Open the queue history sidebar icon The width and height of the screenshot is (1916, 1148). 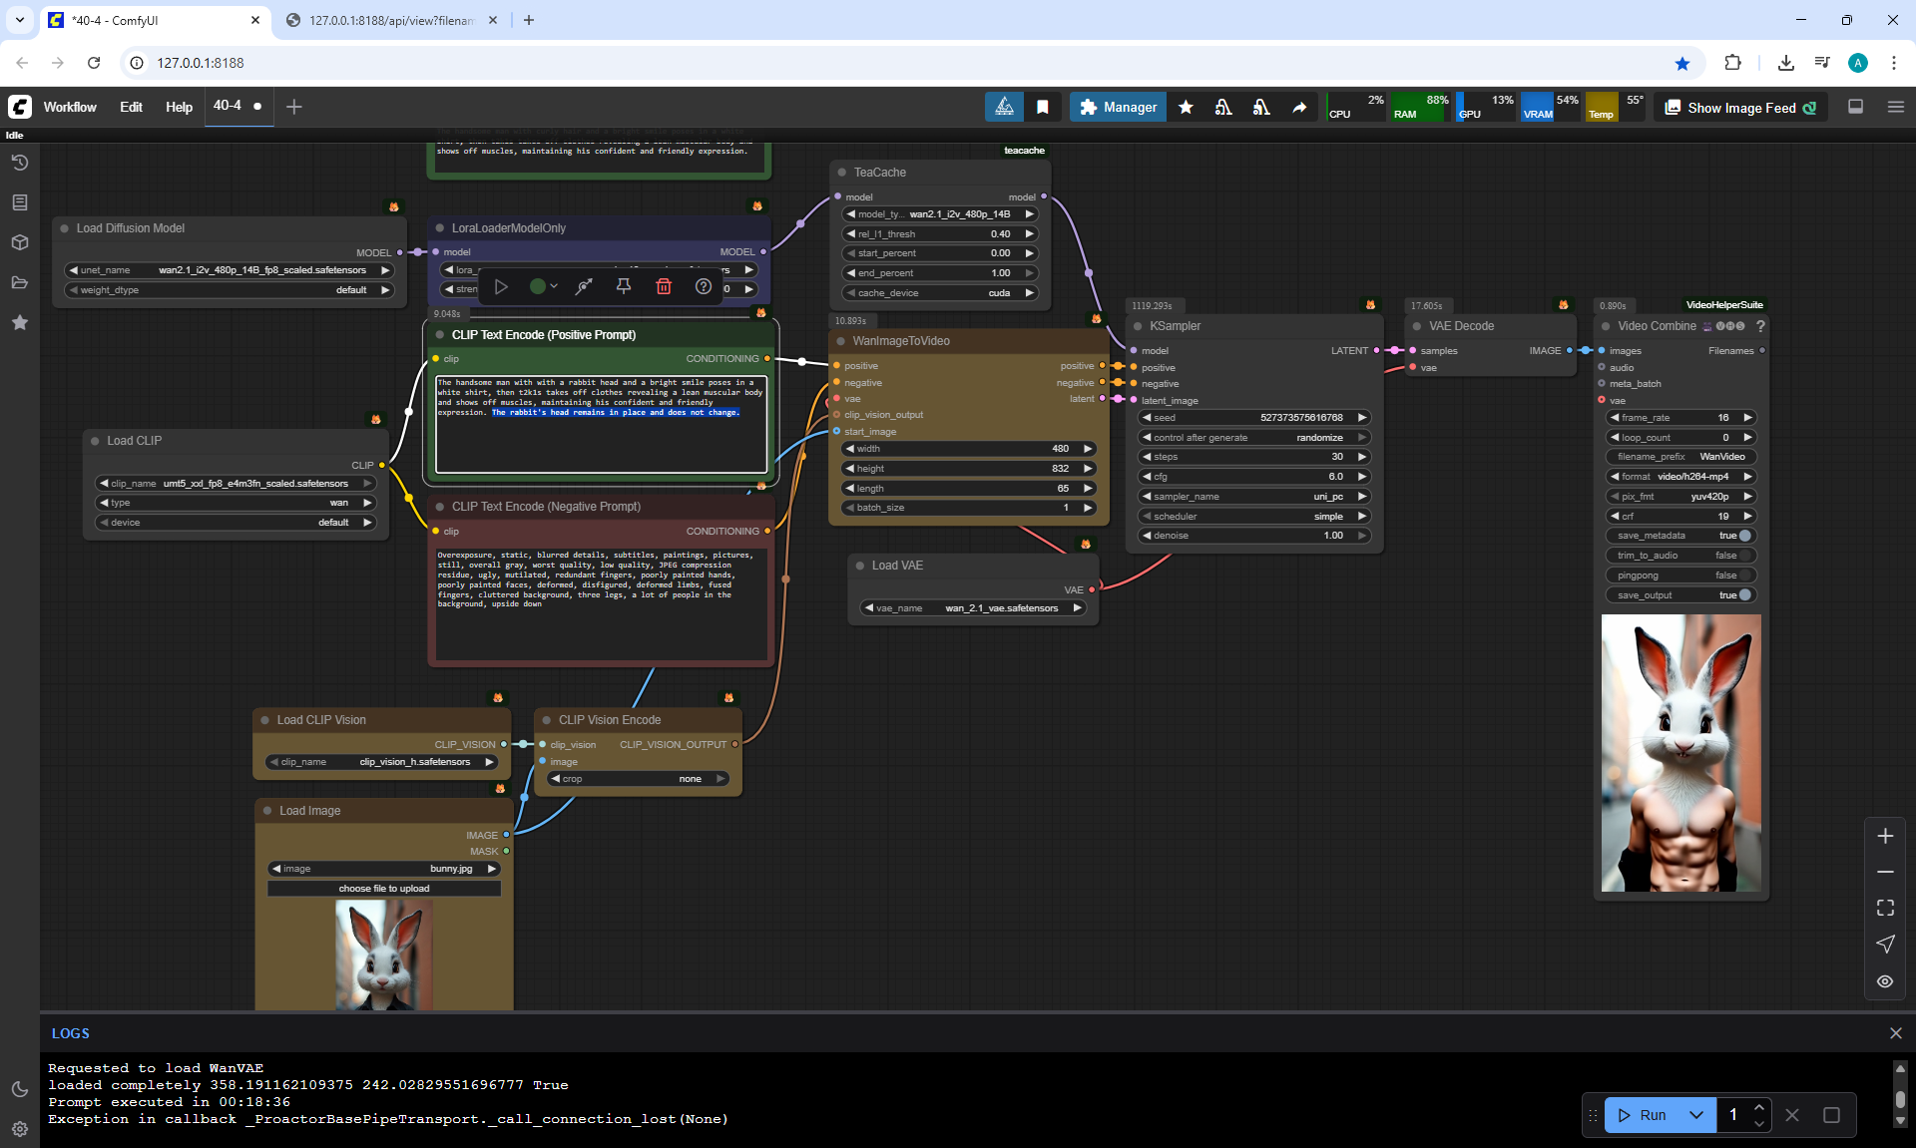coord(19,163)
